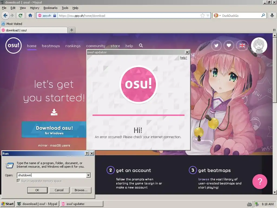The height and width of the screenshot is (208, 277).
Task: Open the rankings nav link
Action: click(x=73, y=46)
